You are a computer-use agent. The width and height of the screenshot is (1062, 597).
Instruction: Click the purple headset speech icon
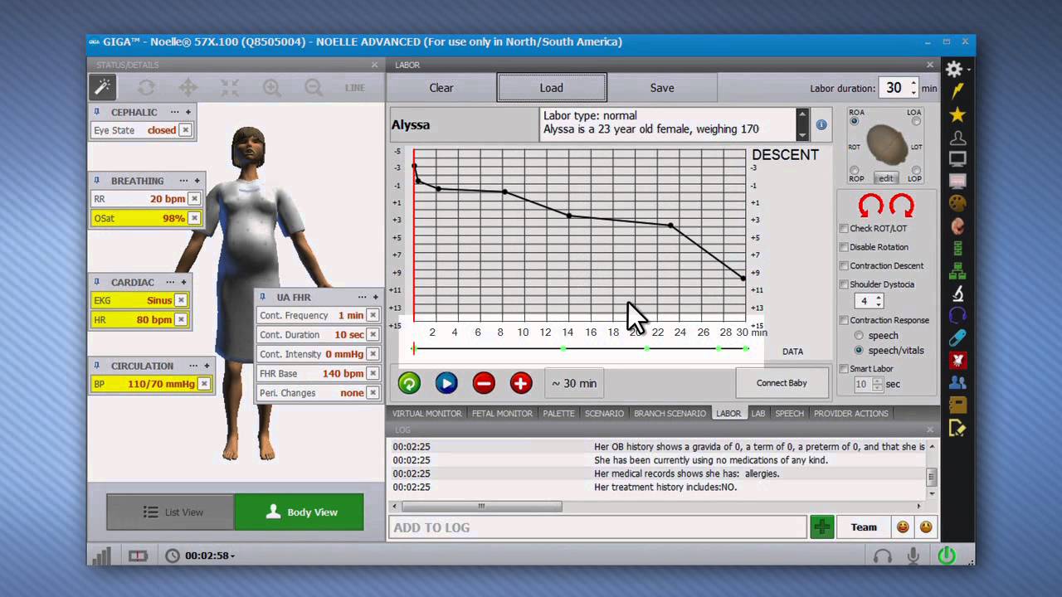[x=957, y=315]
